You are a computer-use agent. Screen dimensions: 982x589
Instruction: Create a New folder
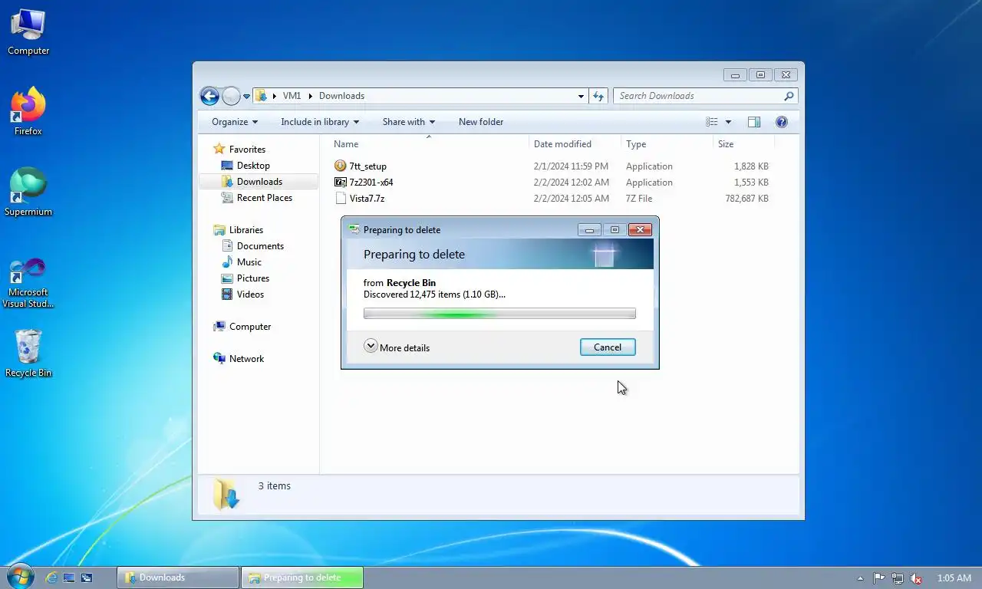481,122
